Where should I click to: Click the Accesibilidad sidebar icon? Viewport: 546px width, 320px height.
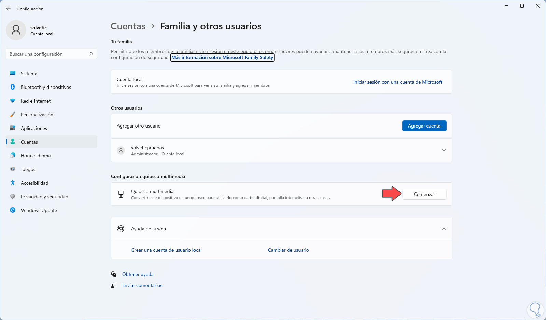click(13, 183)
